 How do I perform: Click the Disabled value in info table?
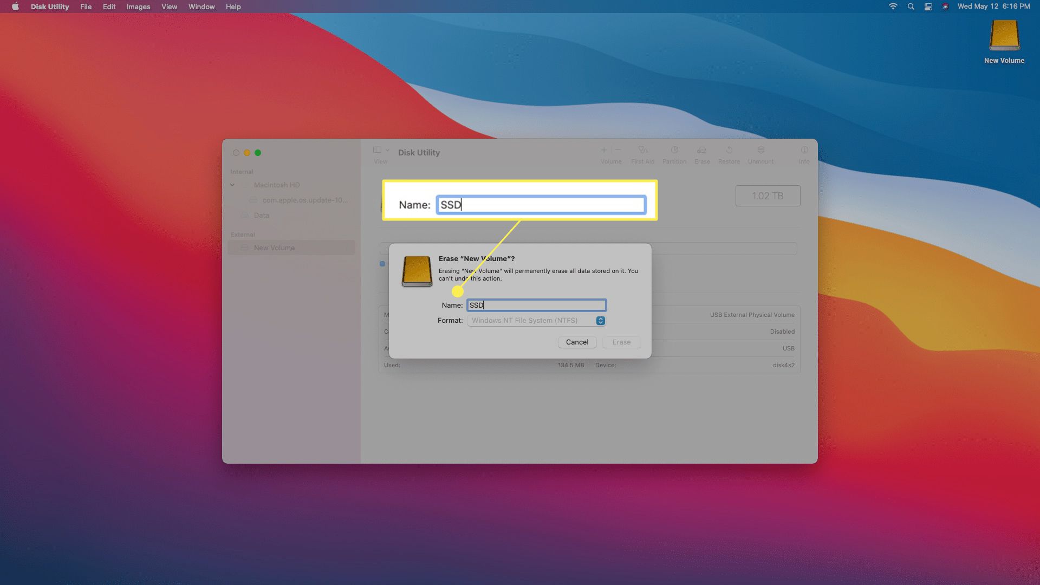(x=782, y=331)
